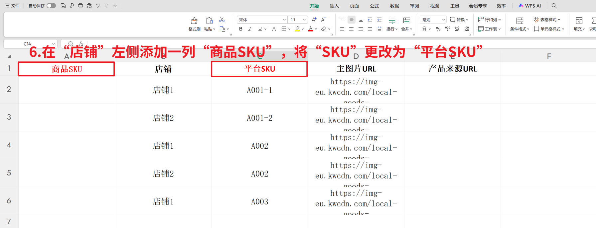Image resolution: width=596 pixels, height=228 pixels.
Task: Click the increase font size icon
Action: pos(314,20)
